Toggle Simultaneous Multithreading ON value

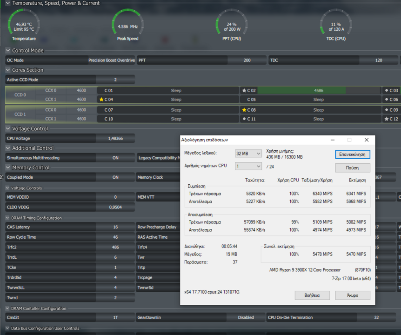click(x=115, y=158)
